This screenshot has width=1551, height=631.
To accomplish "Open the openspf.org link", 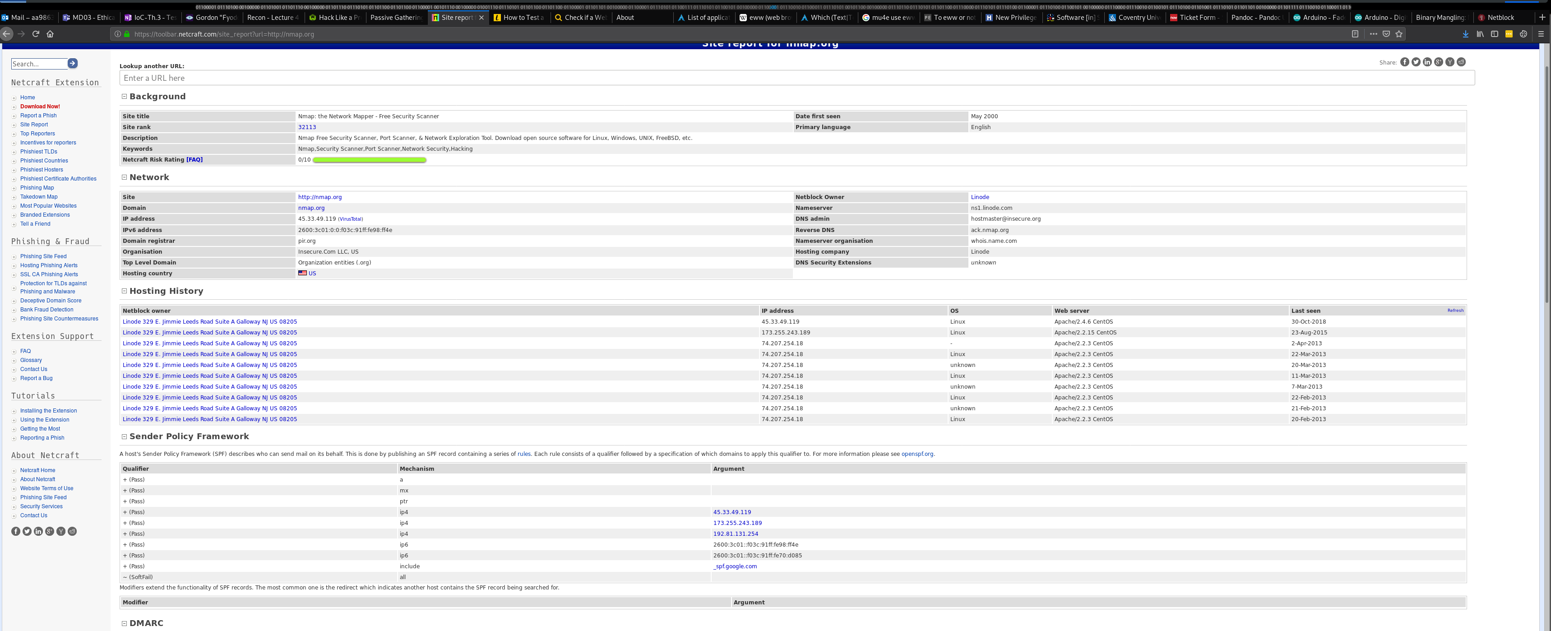I will [917, 454].
